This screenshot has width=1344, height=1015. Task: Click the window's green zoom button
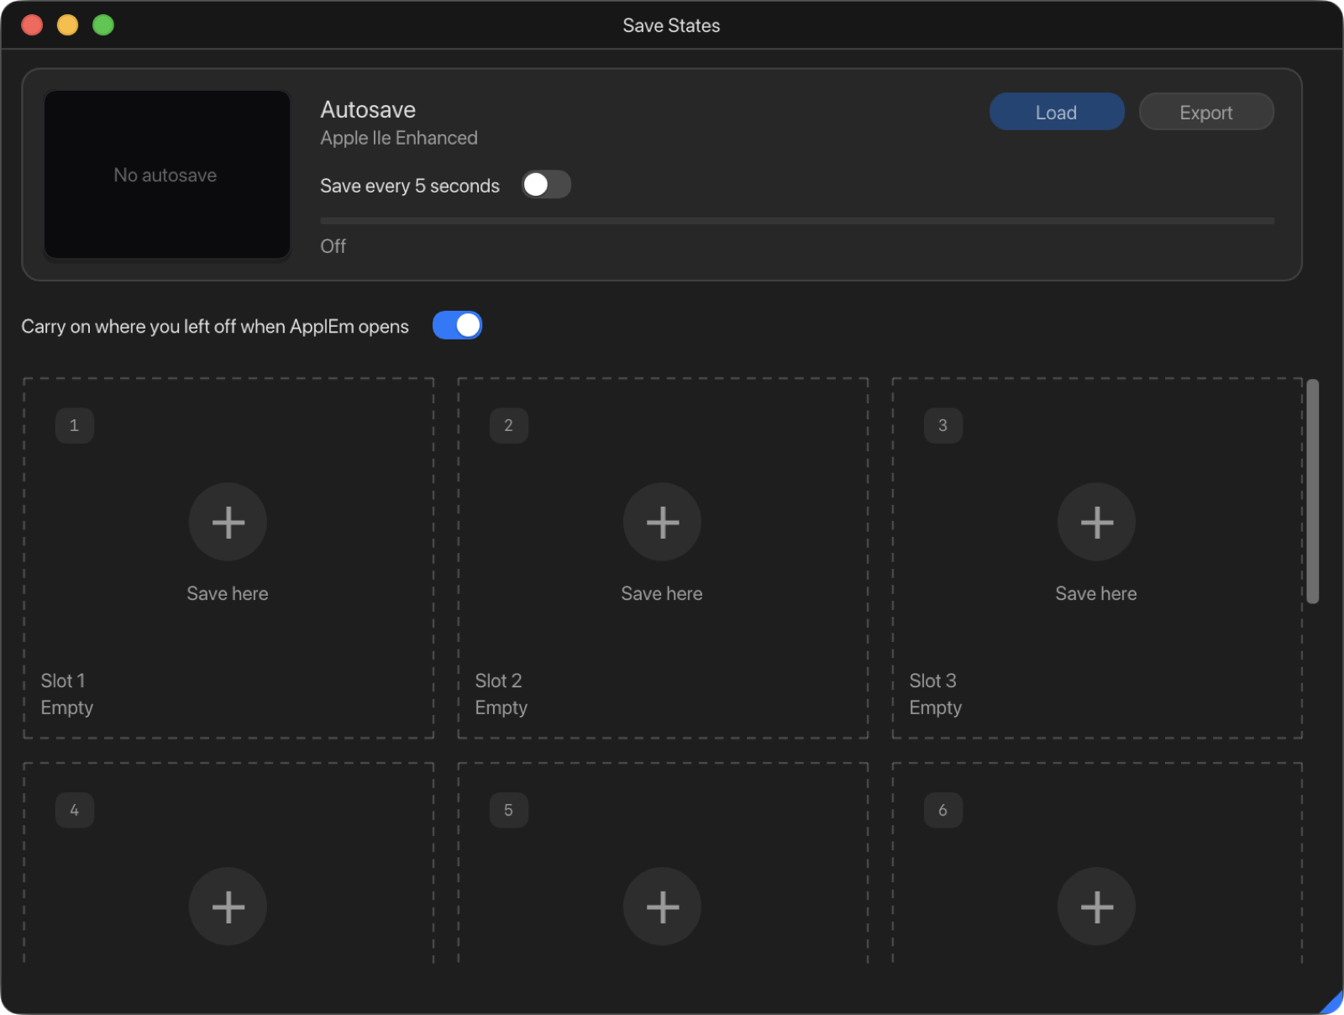pyautogui.click(x=103, y=25)
